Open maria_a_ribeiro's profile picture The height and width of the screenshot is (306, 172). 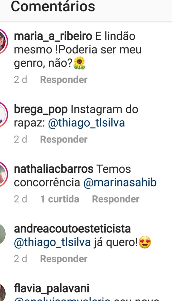(x=3, y=41)
